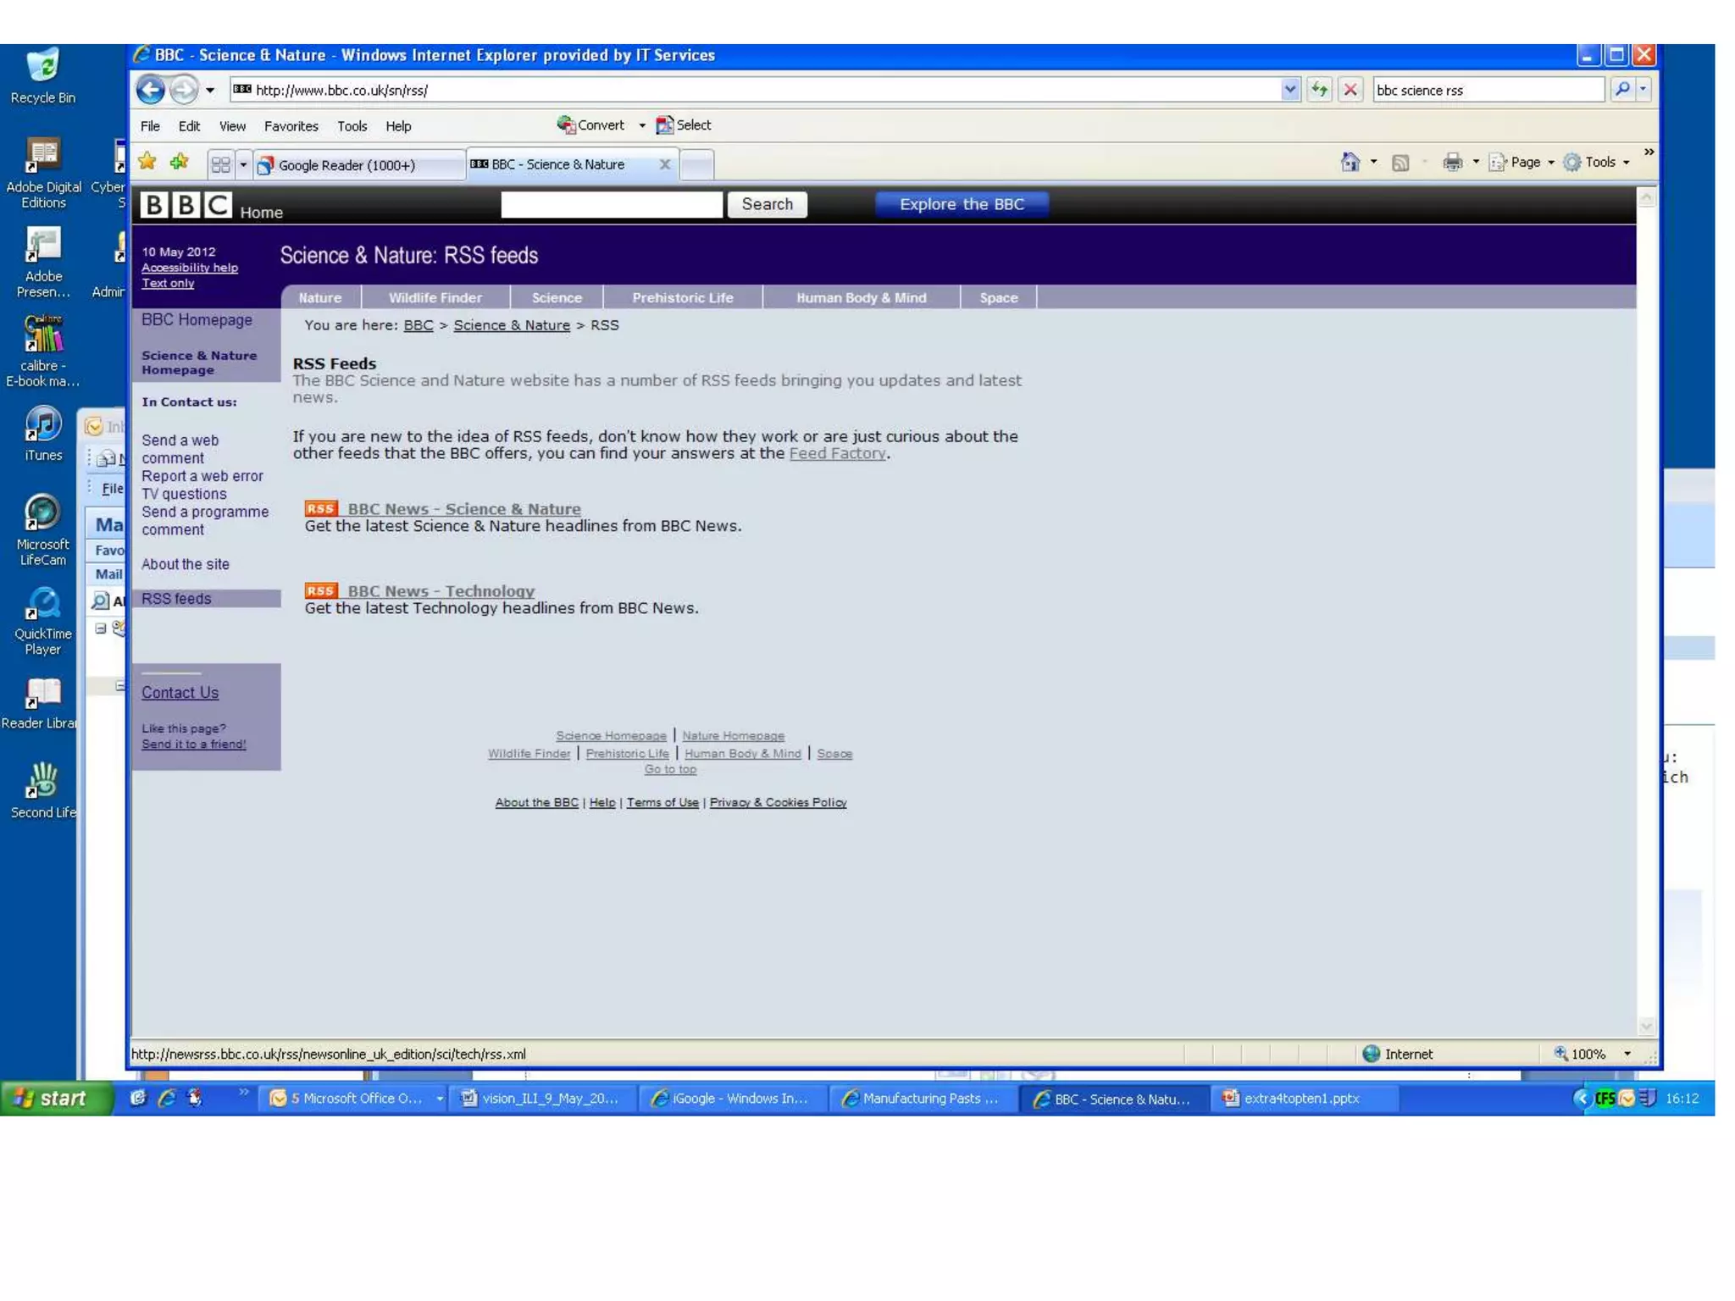Click the Stop loading red X icon
This screenshot has height=1301, width=1735.
pos(1350,89)
